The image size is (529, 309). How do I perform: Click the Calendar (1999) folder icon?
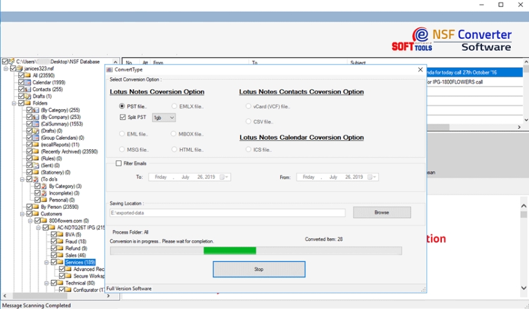[28, 82]
